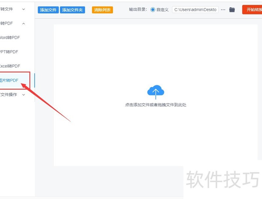Clear the list with 清除列表
Image resolution: width=262 pixels, height=199 pixels.
tap(102, 10)
